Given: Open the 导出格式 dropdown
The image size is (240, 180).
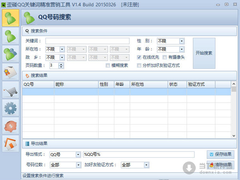Looking at the screenshot, I should pos(78,154).
